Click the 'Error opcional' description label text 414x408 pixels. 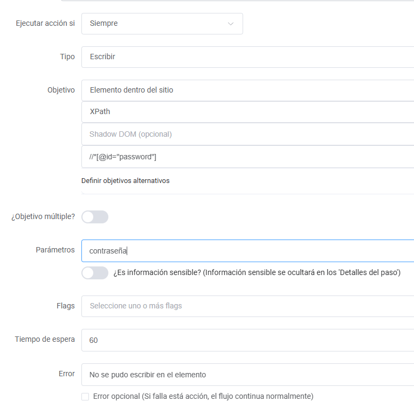(x=203, y=396)
